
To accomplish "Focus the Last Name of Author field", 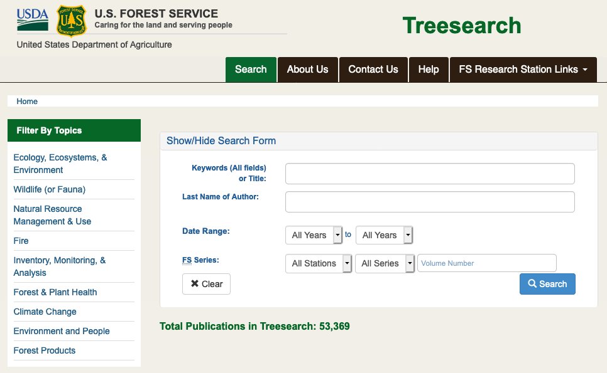I will [430, 202].
